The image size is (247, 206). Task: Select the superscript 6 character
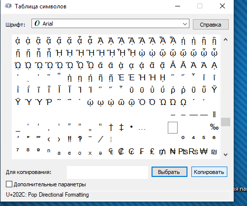214,137
